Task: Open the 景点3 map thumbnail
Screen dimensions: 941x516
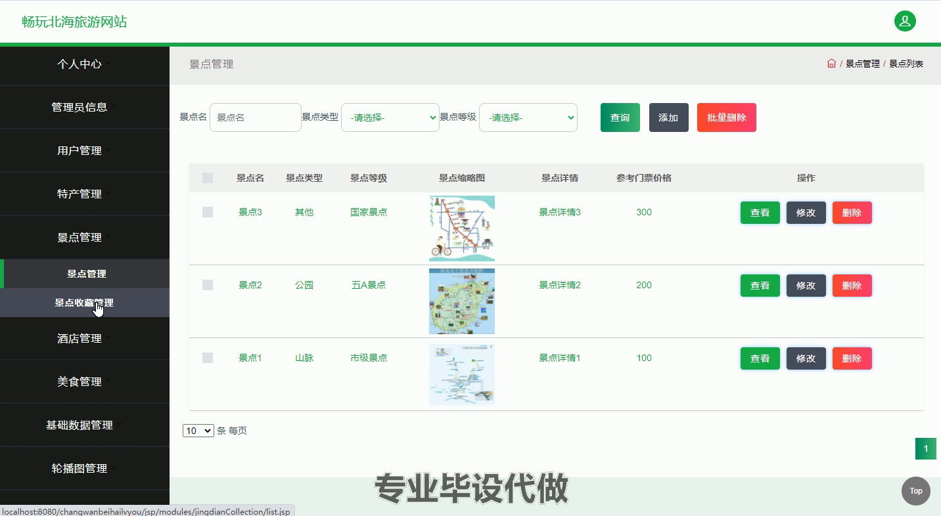Action: click(462, 228)
